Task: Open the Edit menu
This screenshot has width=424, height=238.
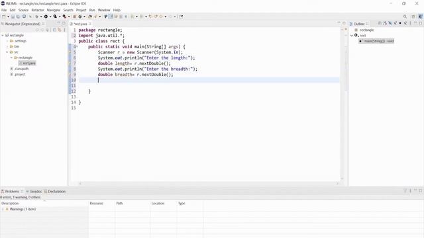Action: pos(13,10)
